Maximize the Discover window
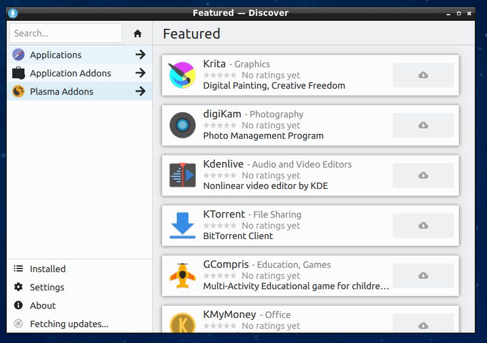Screen dimensions: 487x343 459,13
